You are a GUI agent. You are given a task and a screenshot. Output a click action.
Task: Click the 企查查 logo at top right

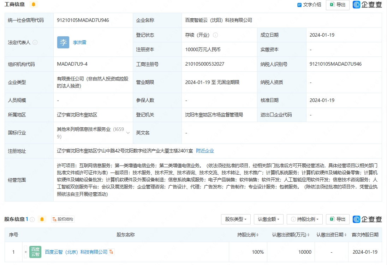(x=367, y=5)
